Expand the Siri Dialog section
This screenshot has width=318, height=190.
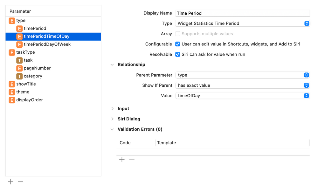[112, 119]
